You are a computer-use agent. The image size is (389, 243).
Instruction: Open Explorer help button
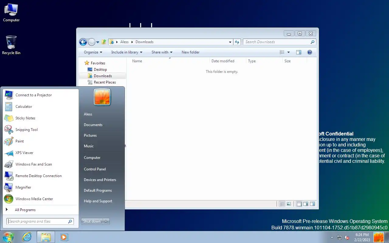tap(310, 52)
